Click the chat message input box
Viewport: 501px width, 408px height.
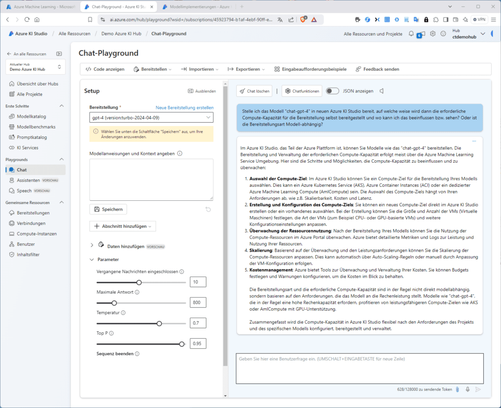pos(360,368)
